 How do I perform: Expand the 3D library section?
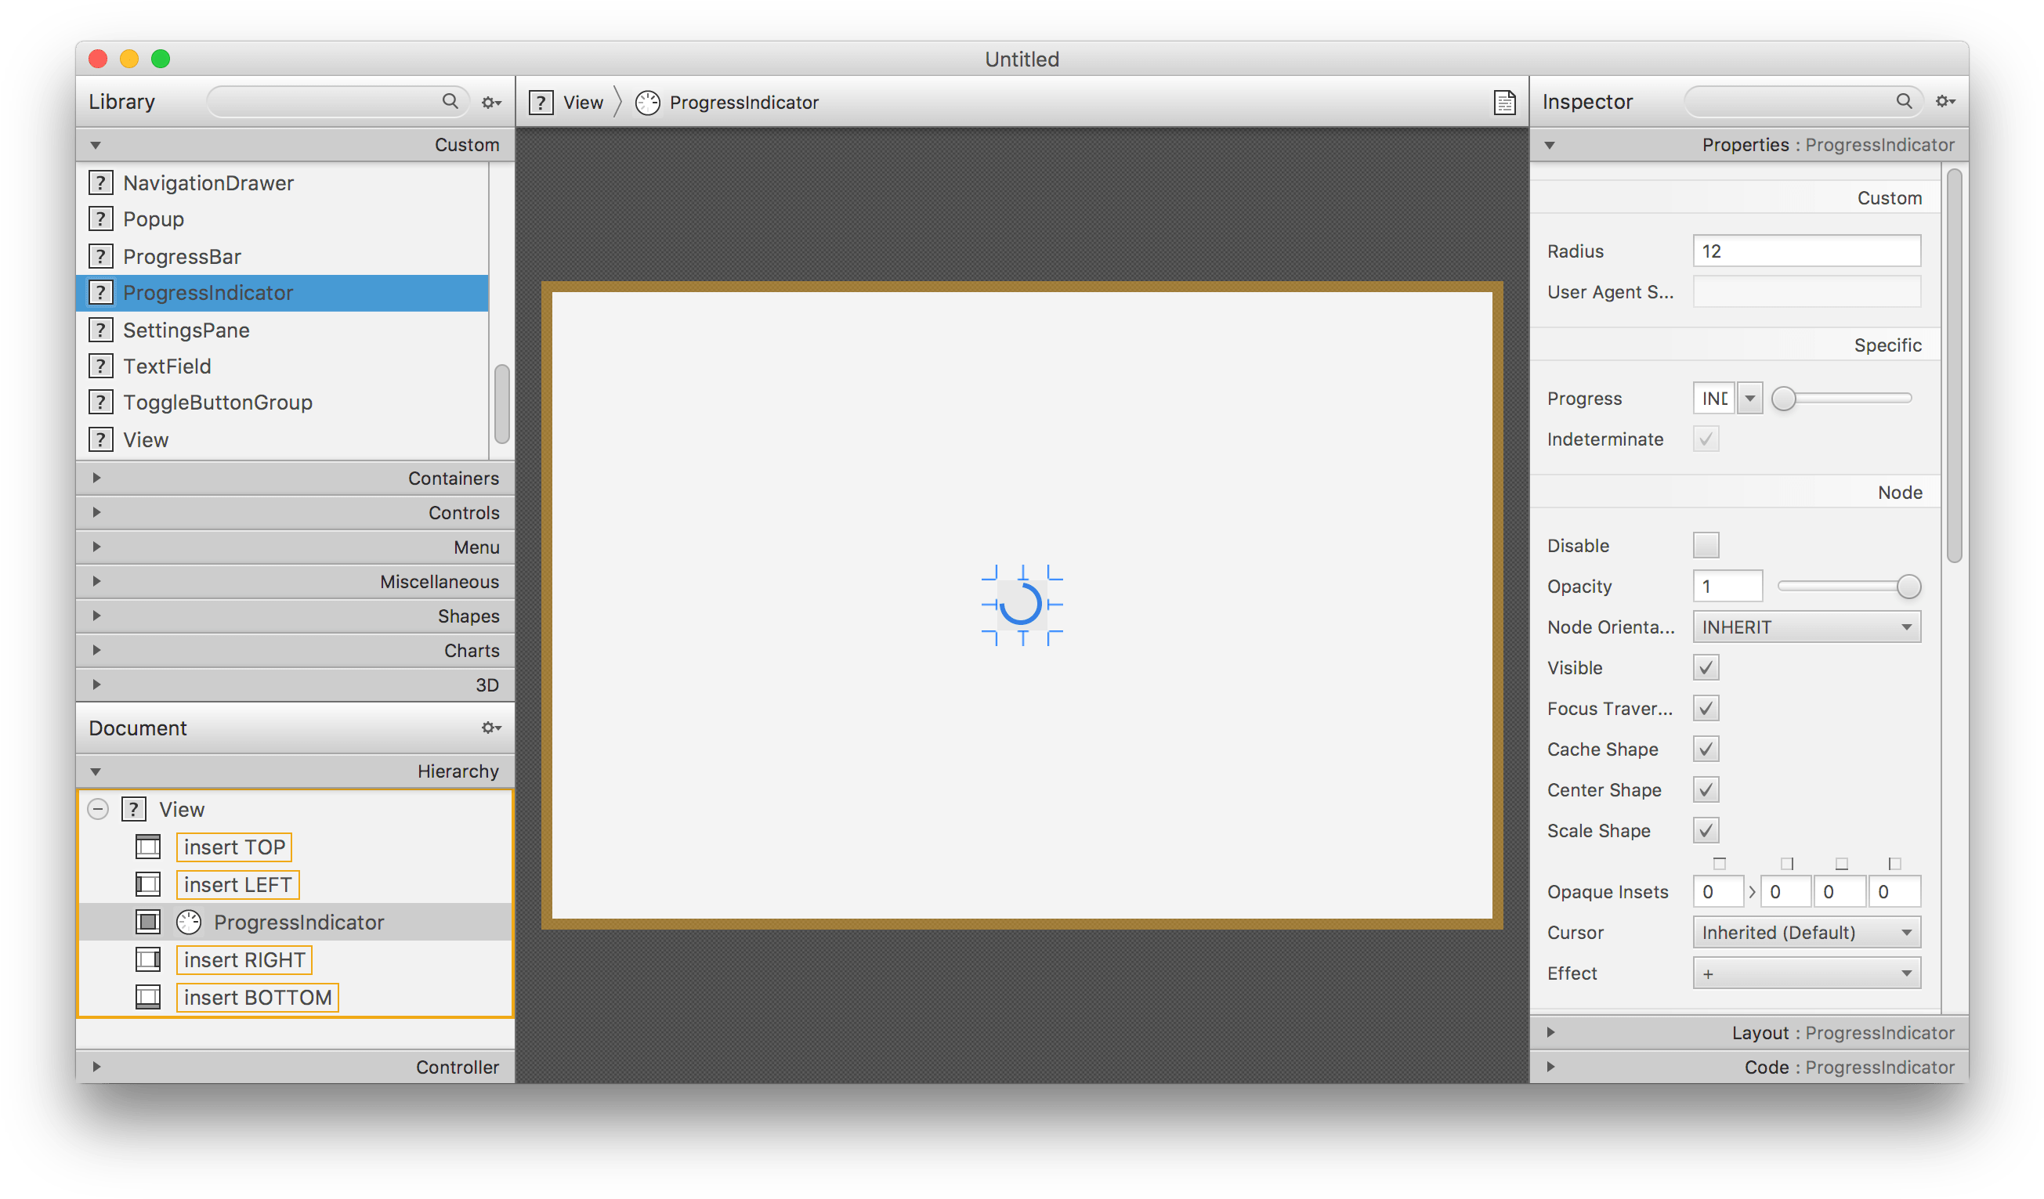pyautogui.click(x=96, y=684)
